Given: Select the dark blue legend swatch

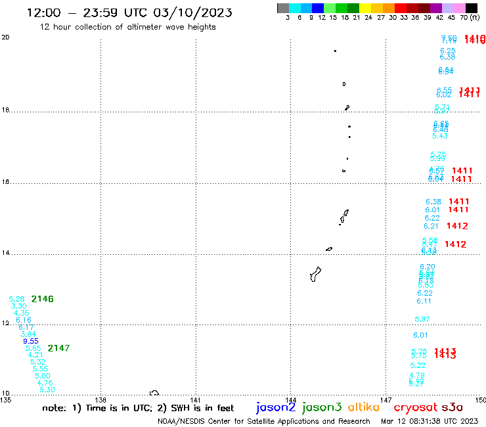Looking at the screenshot, I should pos(318,8).
